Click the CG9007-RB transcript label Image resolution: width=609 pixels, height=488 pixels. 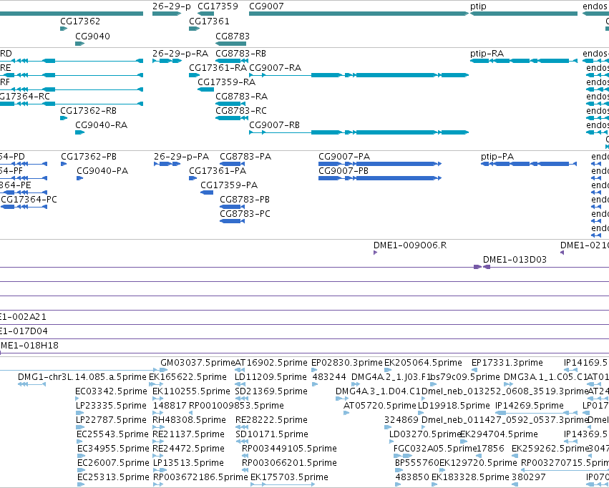(274, 125)
